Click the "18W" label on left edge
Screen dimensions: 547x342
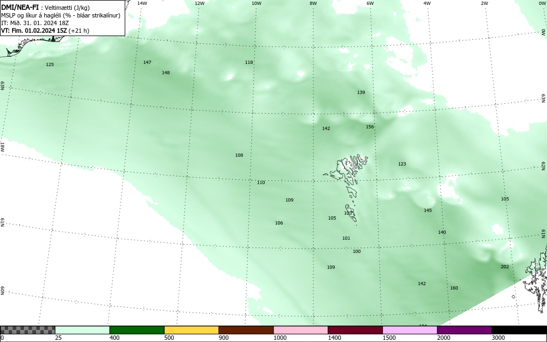click(2, 146)
